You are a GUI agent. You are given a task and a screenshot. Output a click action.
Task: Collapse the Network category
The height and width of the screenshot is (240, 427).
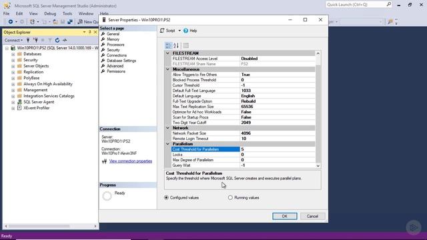point(167,128)
